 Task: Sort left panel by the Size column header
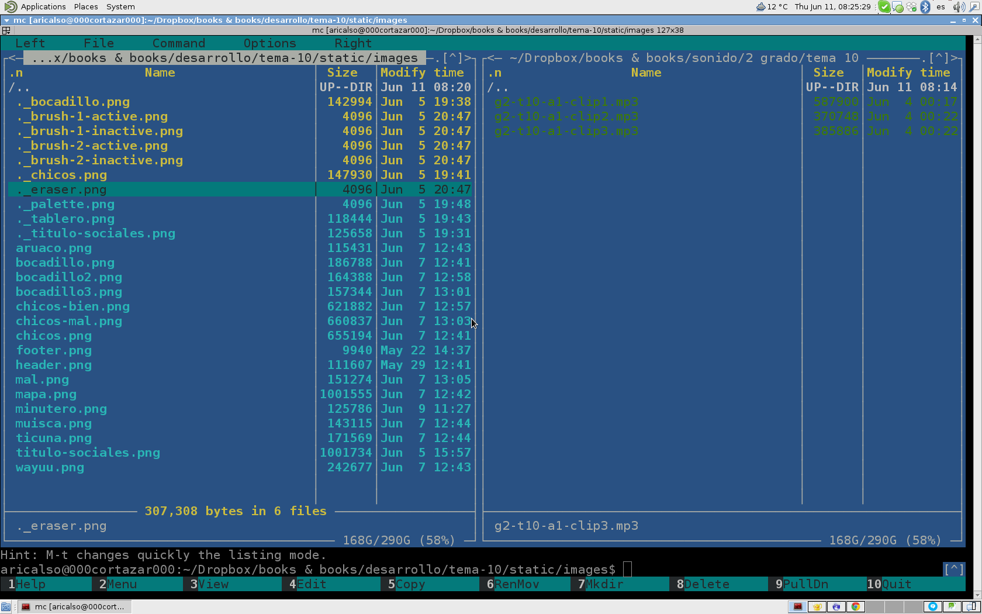point(342,73)
